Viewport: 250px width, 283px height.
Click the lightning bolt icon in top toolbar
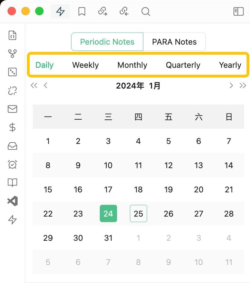click(x=60, y=11)
